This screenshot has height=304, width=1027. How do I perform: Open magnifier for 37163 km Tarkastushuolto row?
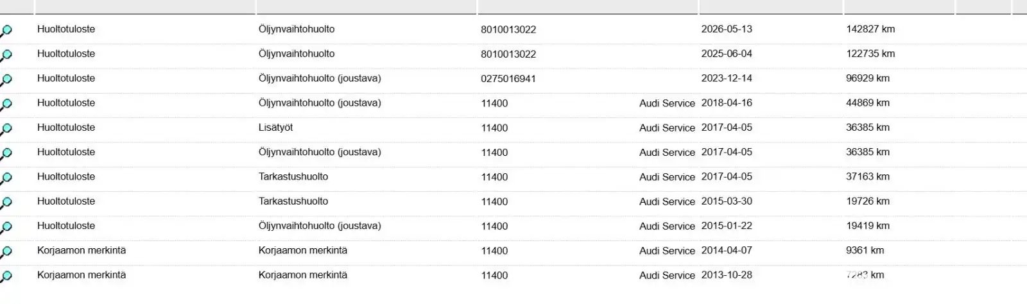(x=6, y=178)
